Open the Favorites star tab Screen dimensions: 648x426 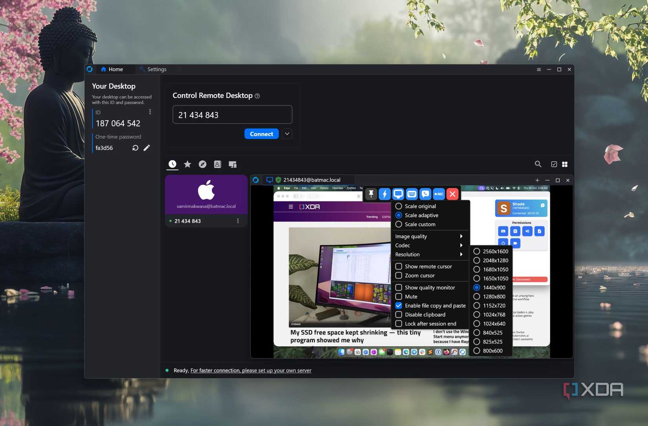pos(187,164)
